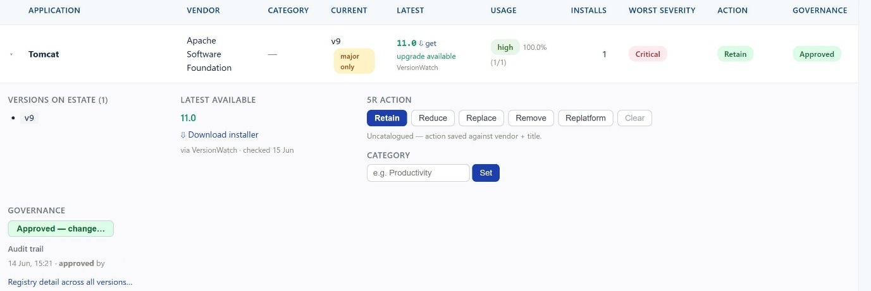
Task: Click the Clear action button
Action: (634, 118)
